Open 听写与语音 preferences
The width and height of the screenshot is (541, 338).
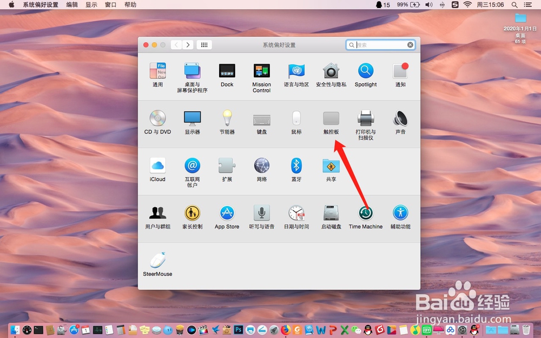pos(261,217)
